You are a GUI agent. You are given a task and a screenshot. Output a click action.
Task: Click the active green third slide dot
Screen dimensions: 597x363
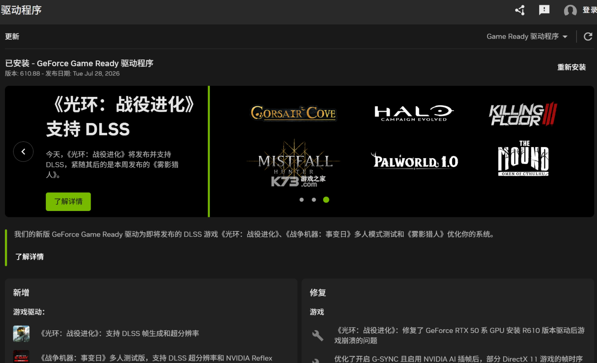tap(326, 200)
